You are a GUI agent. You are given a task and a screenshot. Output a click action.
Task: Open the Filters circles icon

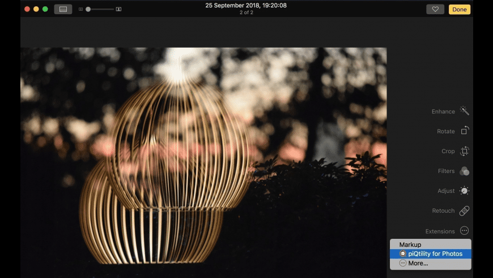465,171
